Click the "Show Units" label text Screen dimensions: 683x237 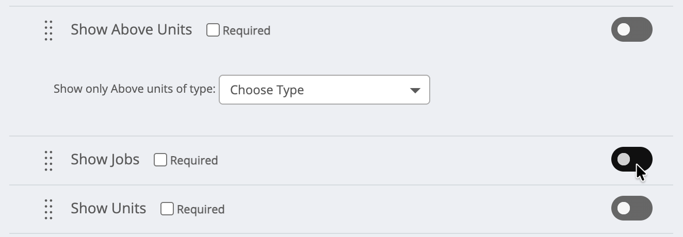108,208
